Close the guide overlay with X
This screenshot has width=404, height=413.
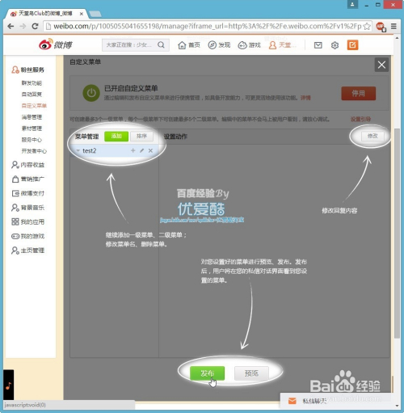pos(381,65)
